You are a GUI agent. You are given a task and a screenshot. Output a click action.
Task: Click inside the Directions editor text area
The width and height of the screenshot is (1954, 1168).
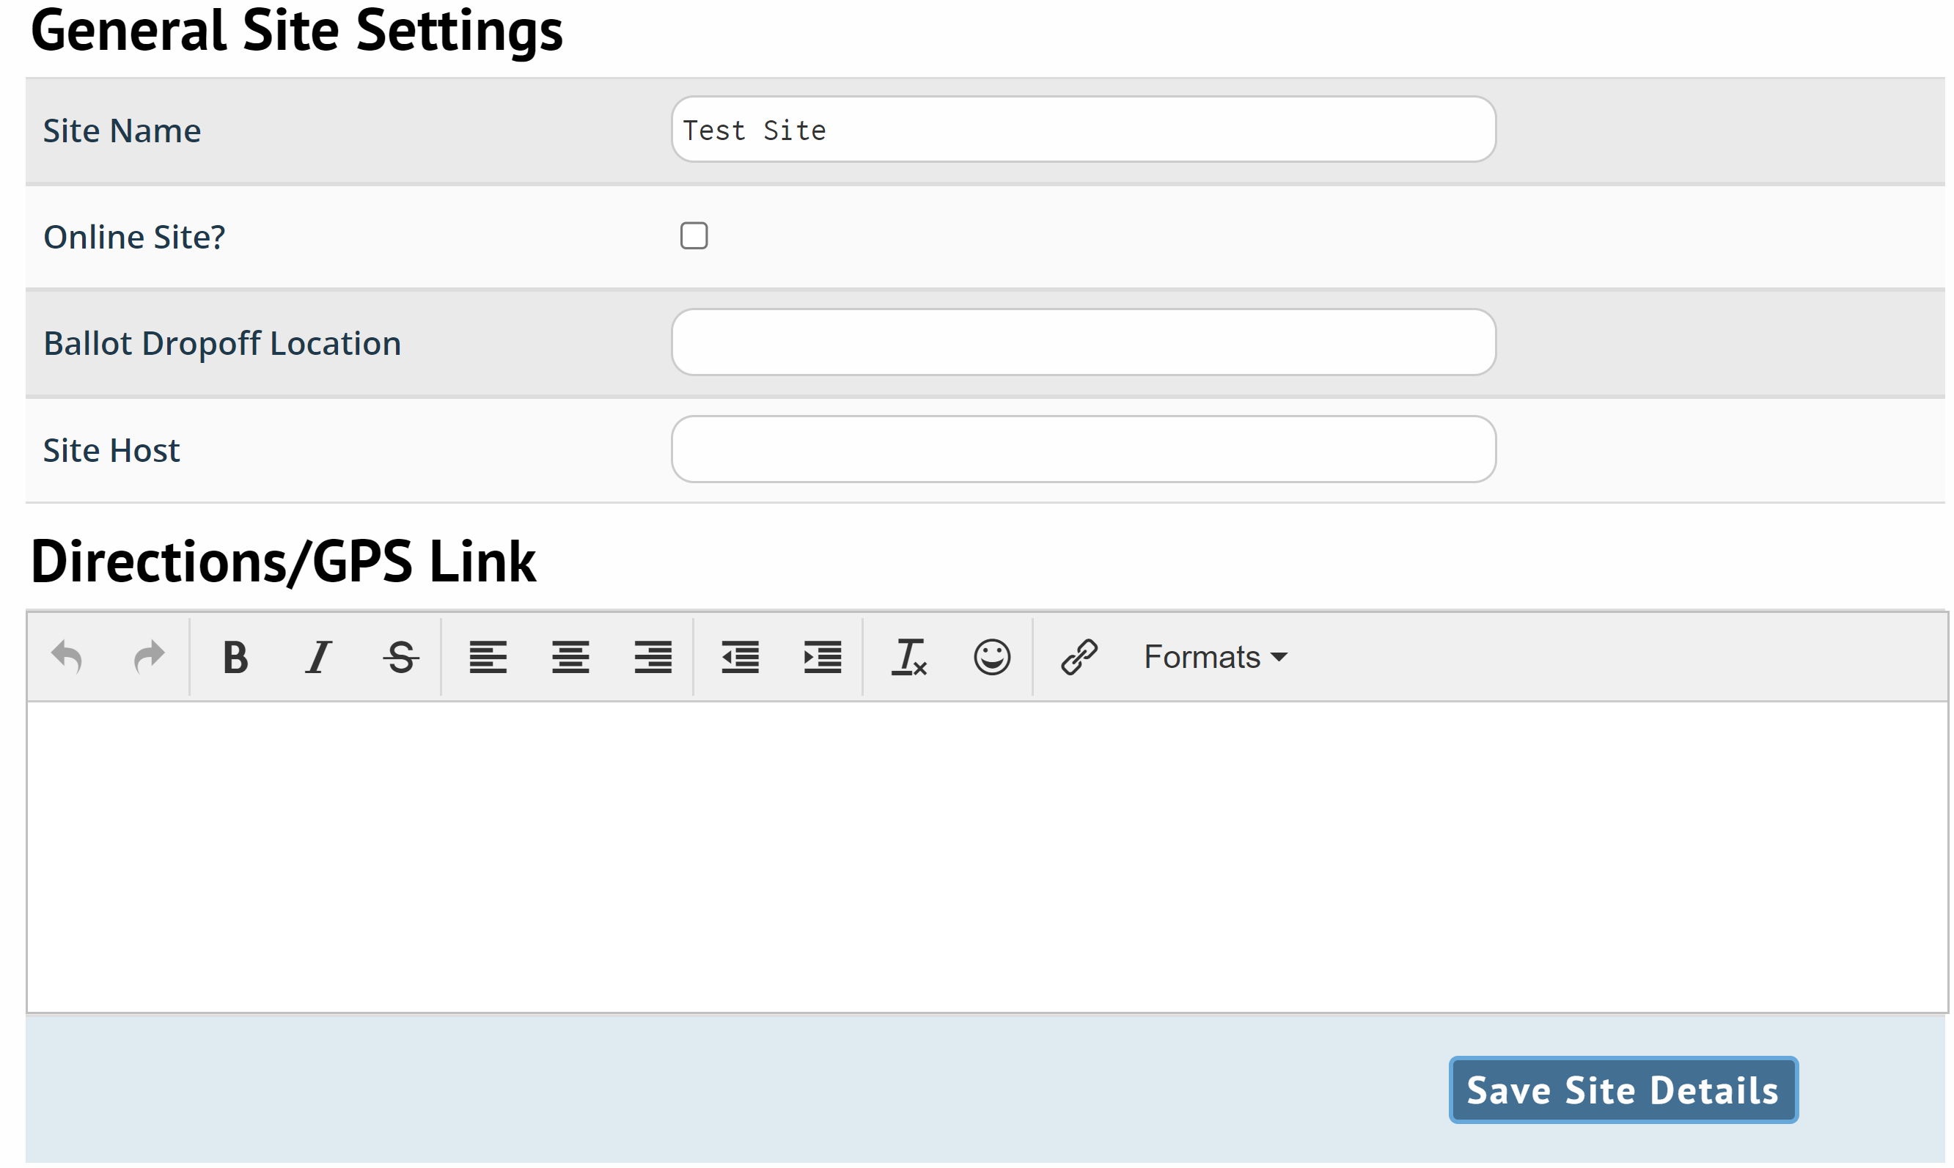[988, 858]
